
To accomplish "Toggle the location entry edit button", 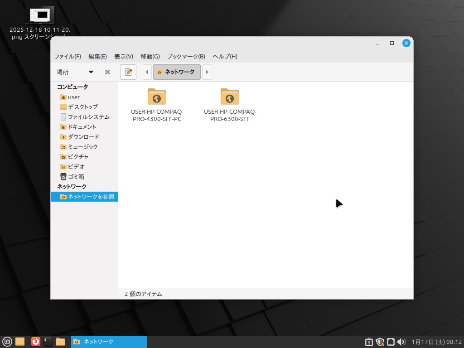I will [x=128, y=72].
